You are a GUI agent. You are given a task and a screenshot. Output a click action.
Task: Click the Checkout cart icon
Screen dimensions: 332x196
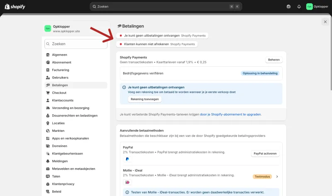(48, 93)
